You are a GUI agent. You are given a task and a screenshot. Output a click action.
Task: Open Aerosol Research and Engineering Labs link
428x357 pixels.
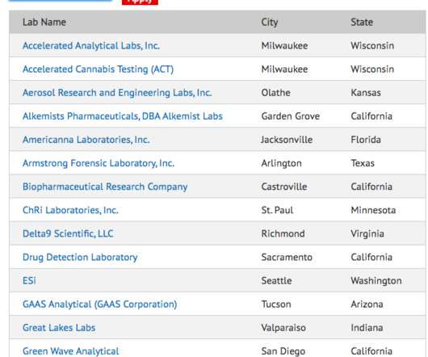(x=117, y=93)
